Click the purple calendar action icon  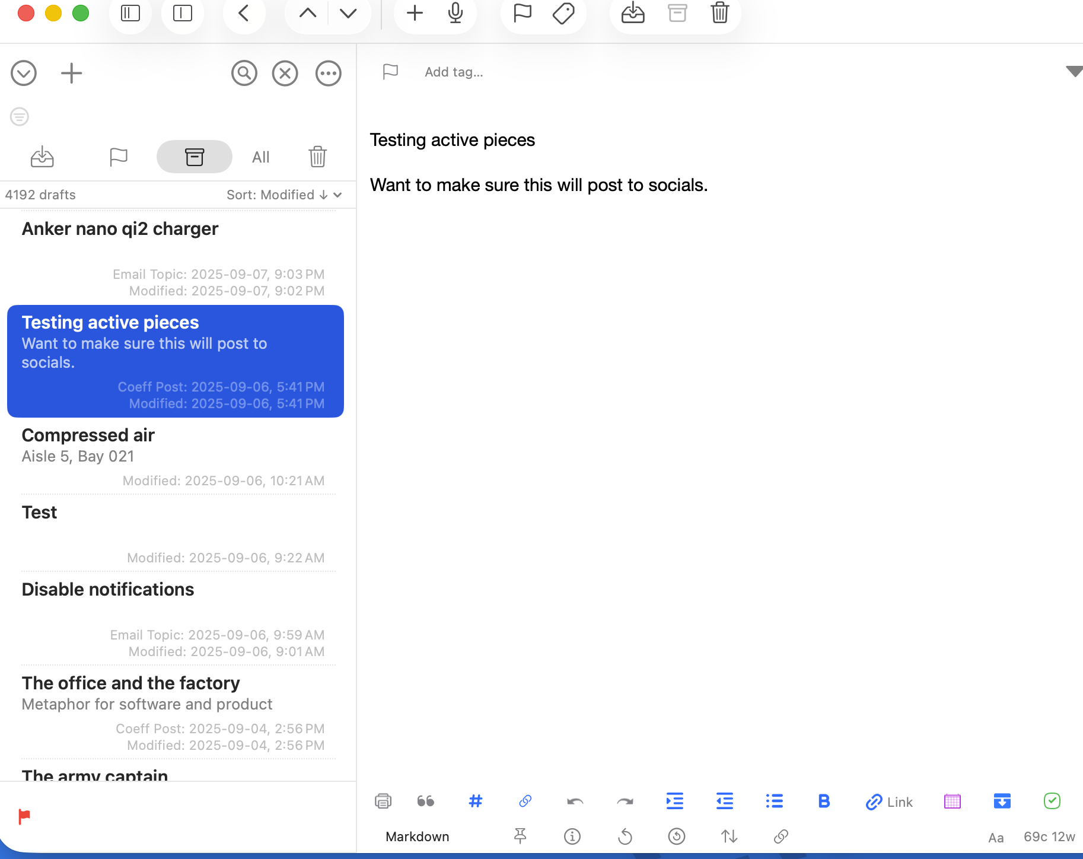tap(952, 801)
